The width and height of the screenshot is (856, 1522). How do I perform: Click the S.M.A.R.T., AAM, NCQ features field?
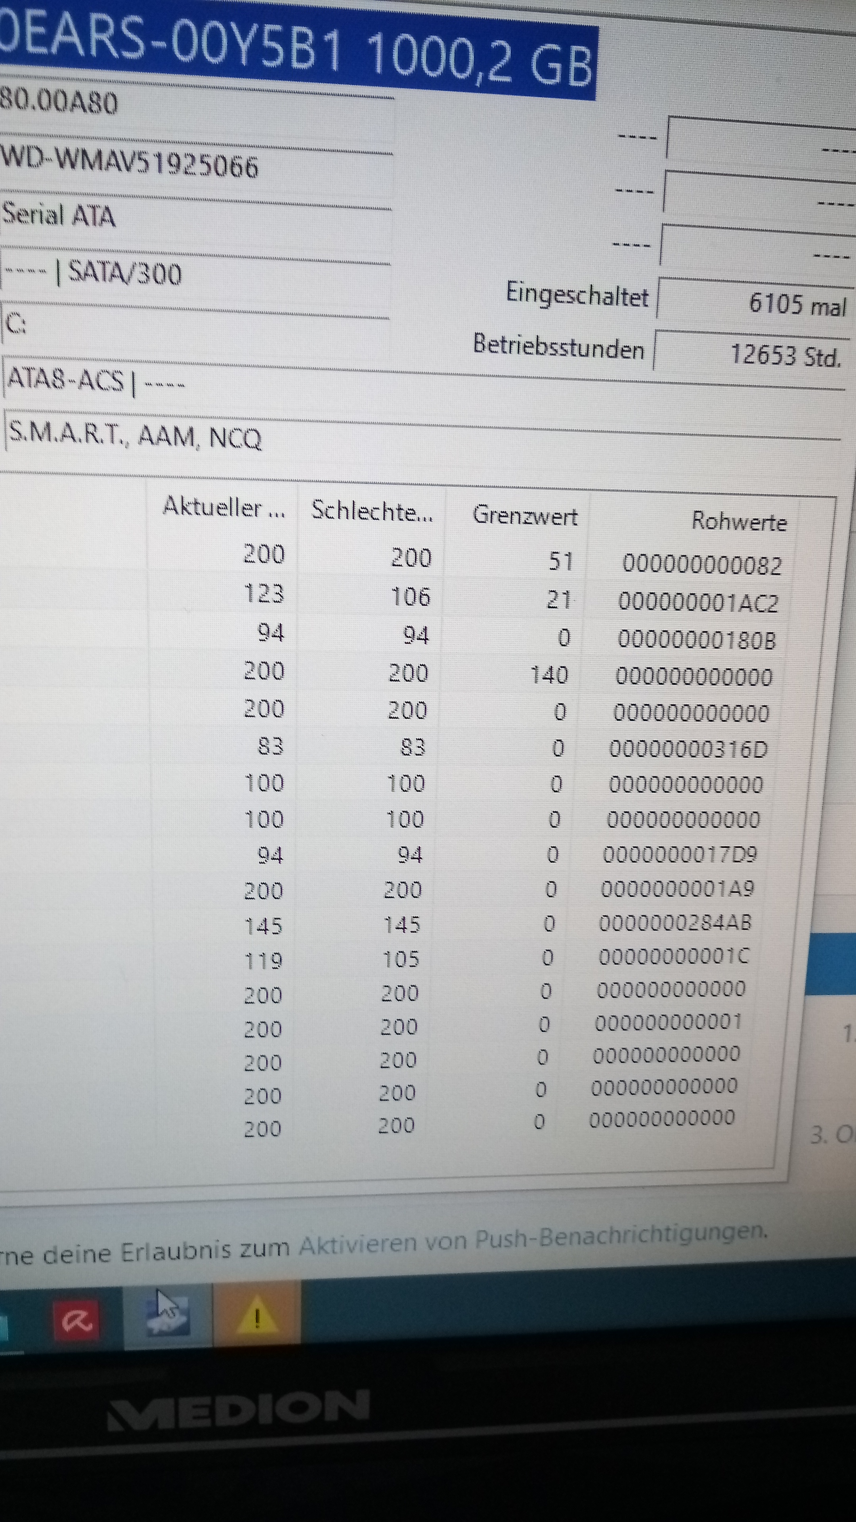pyautogui.click(x=135, y=436)
